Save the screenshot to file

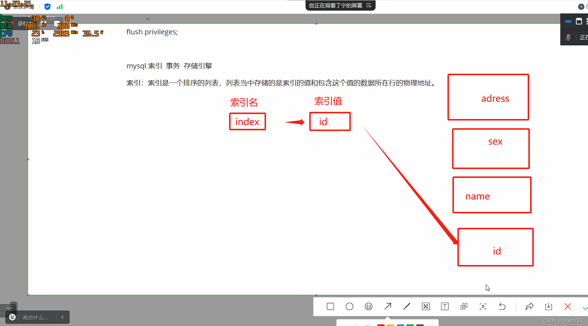pyautogui.click(x=549, y=307)
